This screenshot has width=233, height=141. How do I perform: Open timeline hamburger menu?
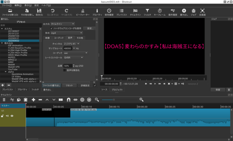point(4,100)
